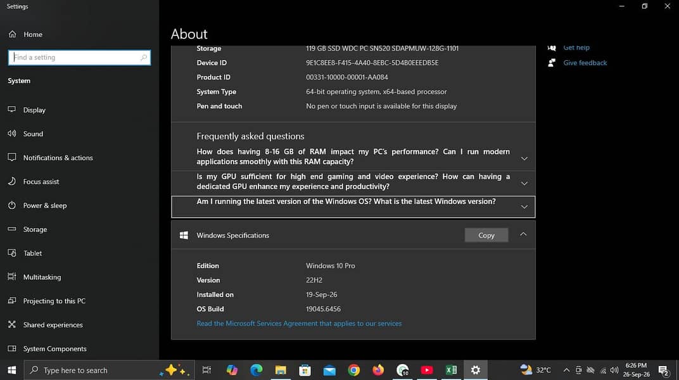Screen dimensions: 679x380
Task: Click the Find a setting search box
Action: 79,58
